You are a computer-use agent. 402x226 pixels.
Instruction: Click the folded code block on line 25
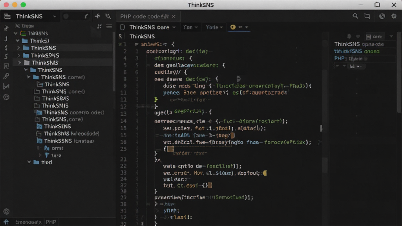click(170, 149)
